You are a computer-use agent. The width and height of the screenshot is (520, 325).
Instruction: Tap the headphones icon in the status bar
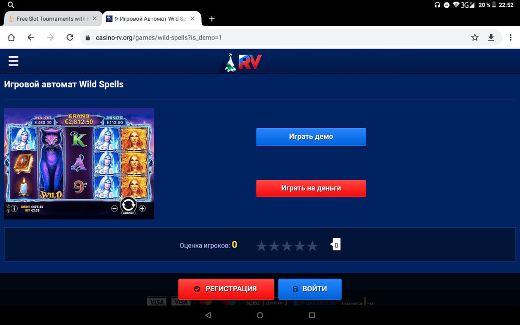[437, 5]
